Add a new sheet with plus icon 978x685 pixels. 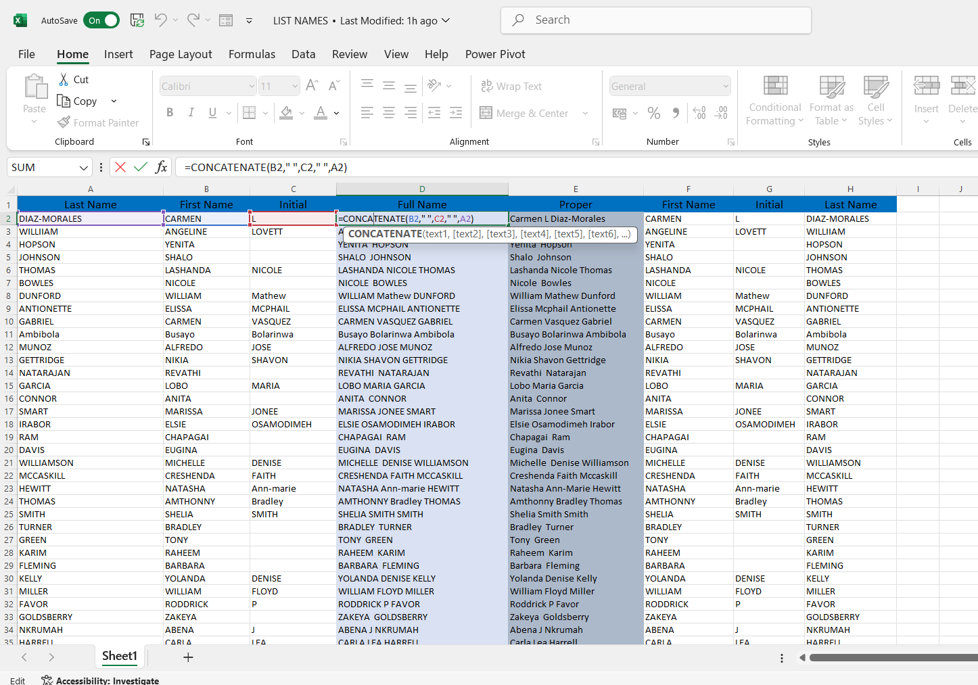(x=188, y=657)
